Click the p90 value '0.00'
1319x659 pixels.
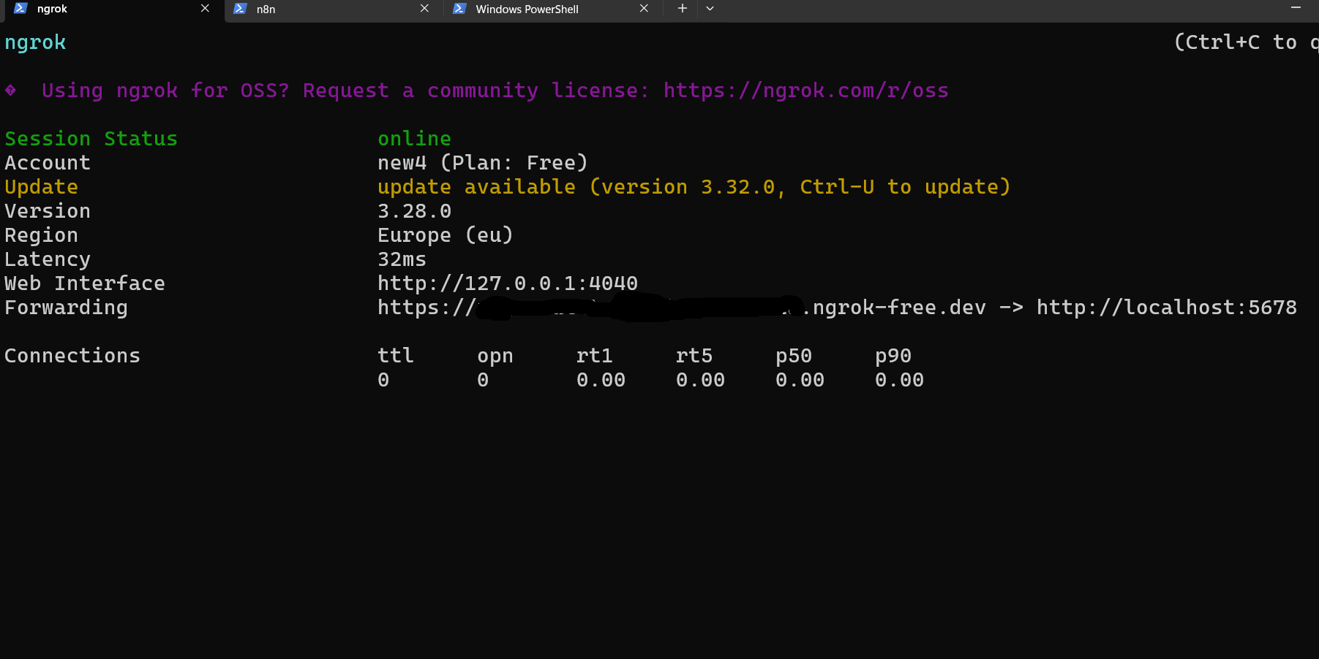899,380
